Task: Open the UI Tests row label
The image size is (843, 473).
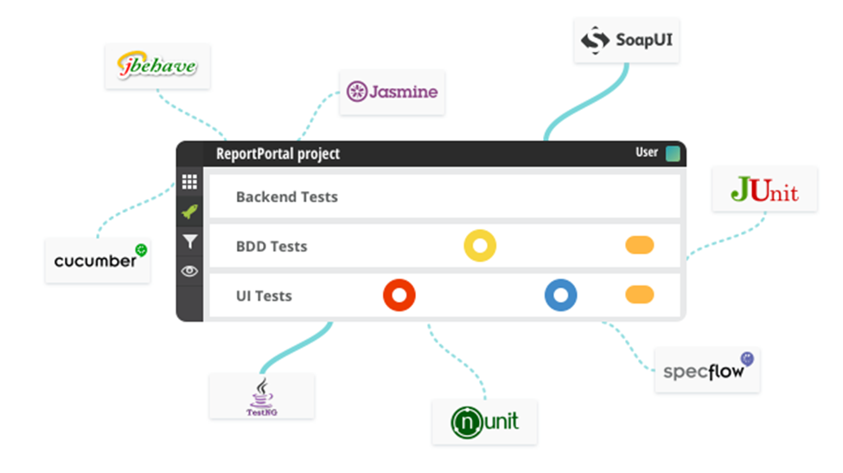Action: pyautogui.click(x=264, y=296)
